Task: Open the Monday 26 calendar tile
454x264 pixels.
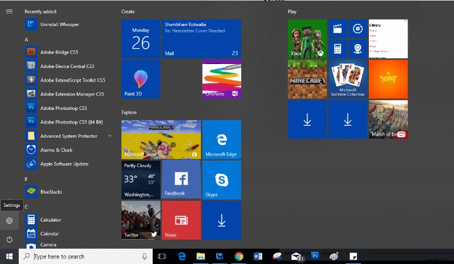Action: [x=141, y=39]
